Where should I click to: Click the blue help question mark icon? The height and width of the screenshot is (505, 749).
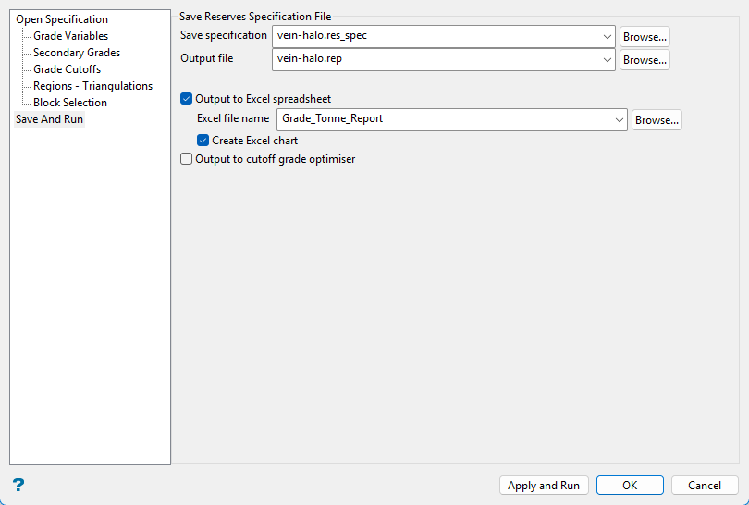point(18,485)
